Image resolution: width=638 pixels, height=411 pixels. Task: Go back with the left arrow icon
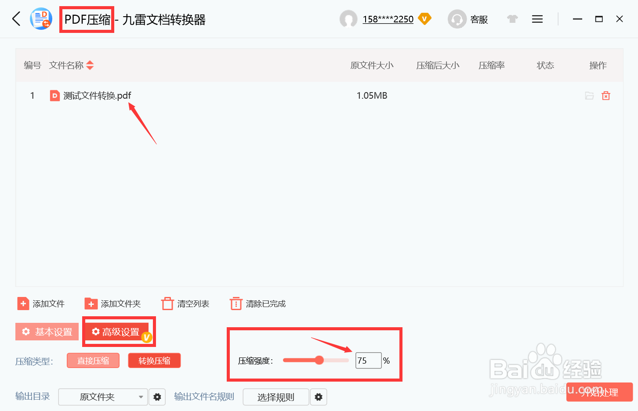[16, 19]
